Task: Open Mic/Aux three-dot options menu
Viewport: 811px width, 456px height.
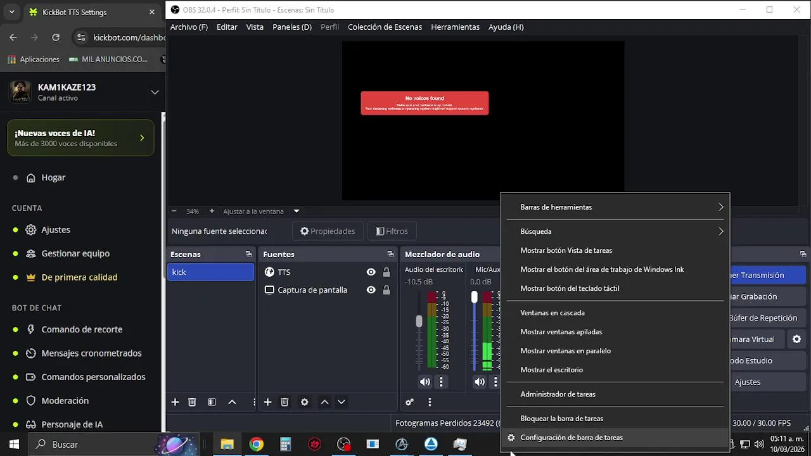Action: tap(495, 382)
